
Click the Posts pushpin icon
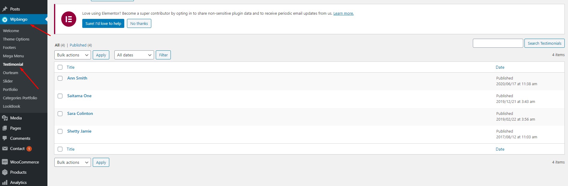click(5, 9)
